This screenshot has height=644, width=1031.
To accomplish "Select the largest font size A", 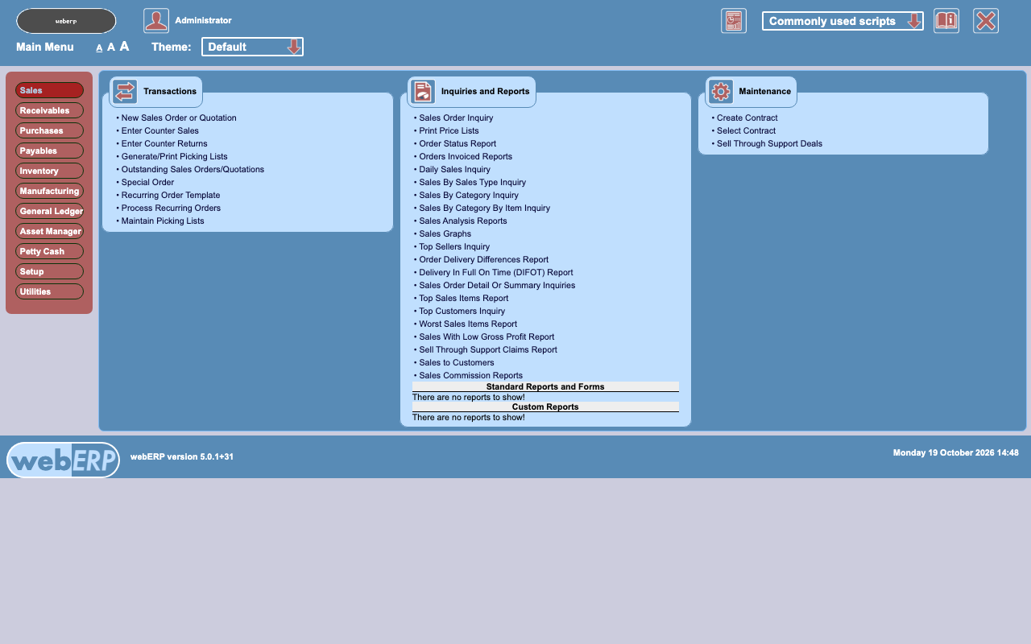I will 125,46.
